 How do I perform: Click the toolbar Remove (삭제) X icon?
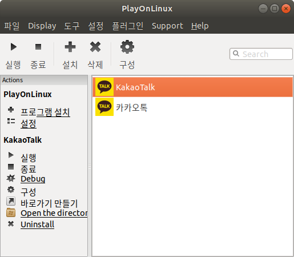tap(95, 47)
